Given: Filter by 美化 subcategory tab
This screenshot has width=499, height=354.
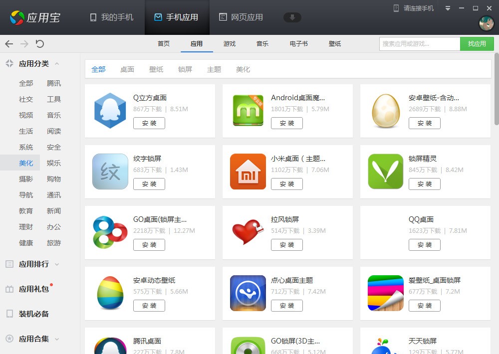Looking at the screenshot, I should (243, 69).
